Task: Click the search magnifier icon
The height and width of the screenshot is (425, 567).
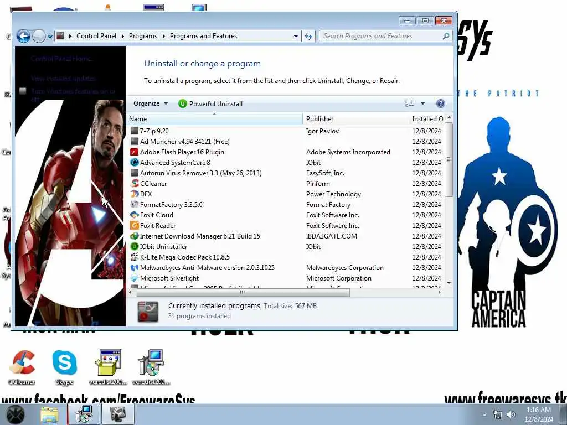Action: click(x=446, y=36)
